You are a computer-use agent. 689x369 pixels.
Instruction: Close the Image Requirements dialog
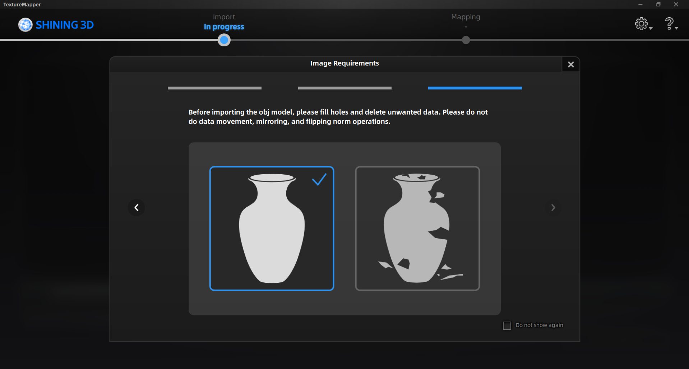point(570,64)
